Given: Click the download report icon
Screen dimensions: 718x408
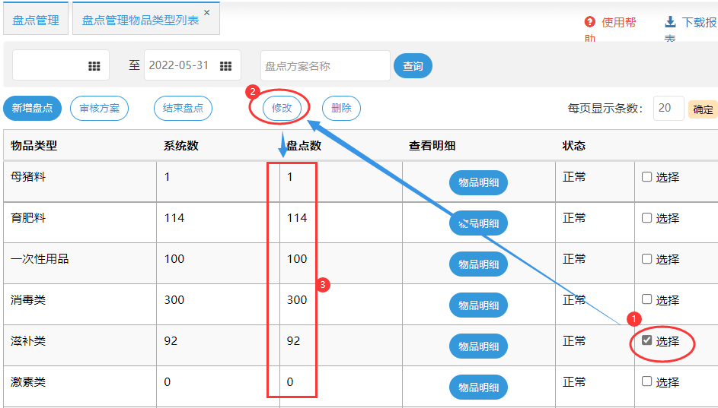Looking at the screenshot, I should point(670,22).
